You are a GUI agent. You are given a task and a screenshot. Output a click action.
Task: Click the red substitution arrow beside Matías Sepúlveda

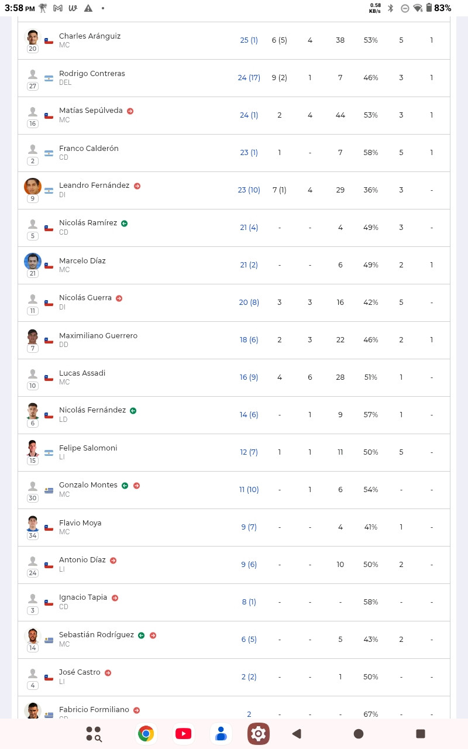(x=130, y=111)
